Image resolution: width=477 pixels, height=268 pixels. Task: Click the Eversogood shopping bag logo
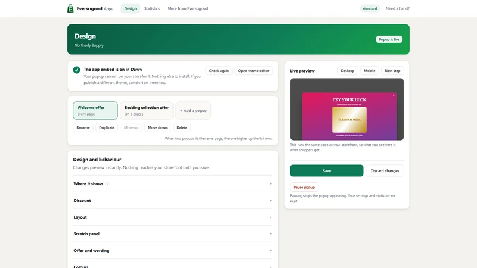pos(70,8)
